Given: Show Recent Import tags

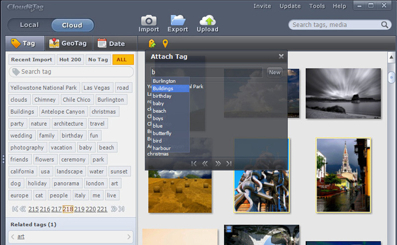Looking at the screenshot, I should [32, 60].
